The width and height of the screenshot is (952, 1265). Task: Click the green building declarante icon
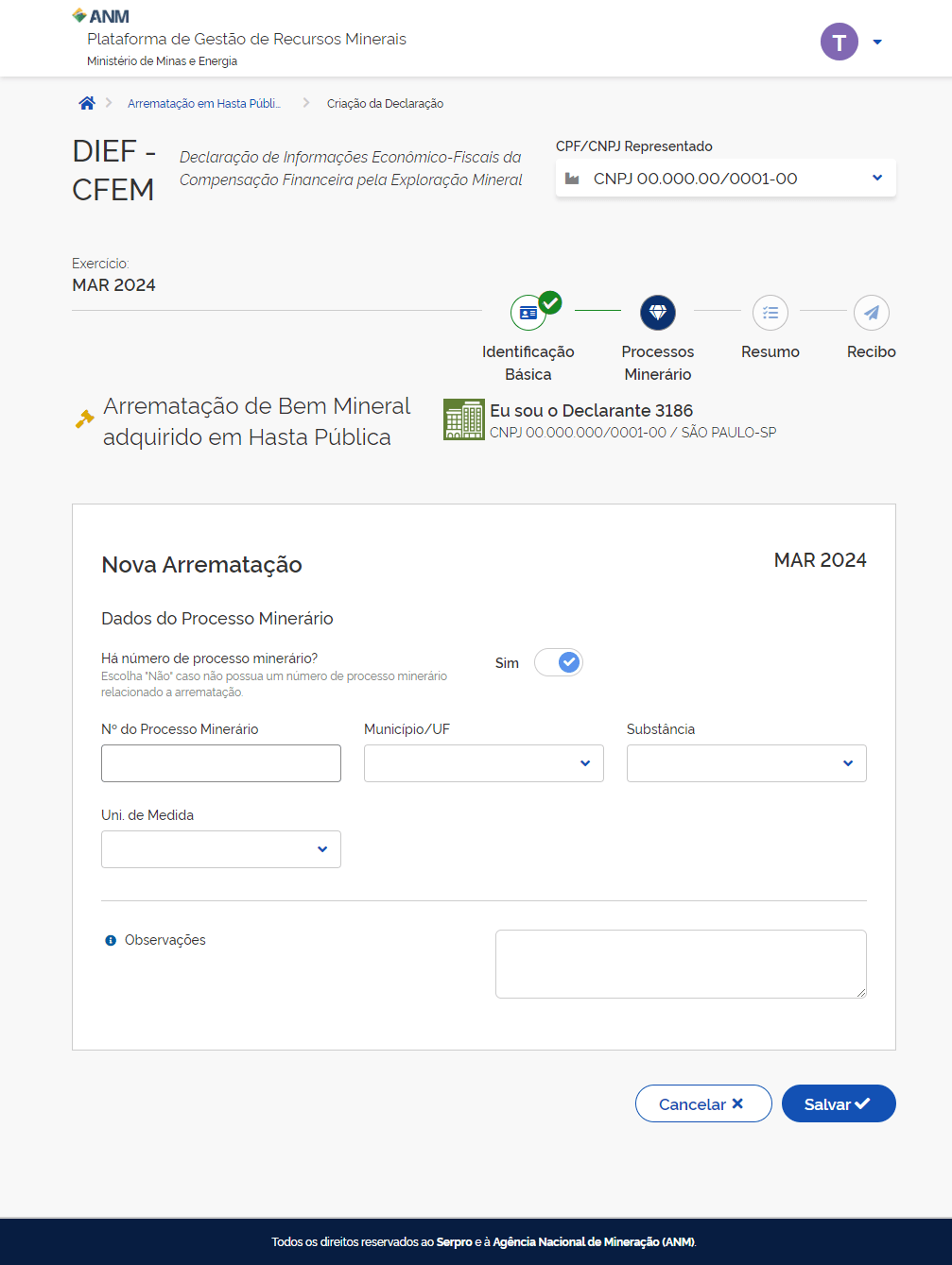(463, 419)
